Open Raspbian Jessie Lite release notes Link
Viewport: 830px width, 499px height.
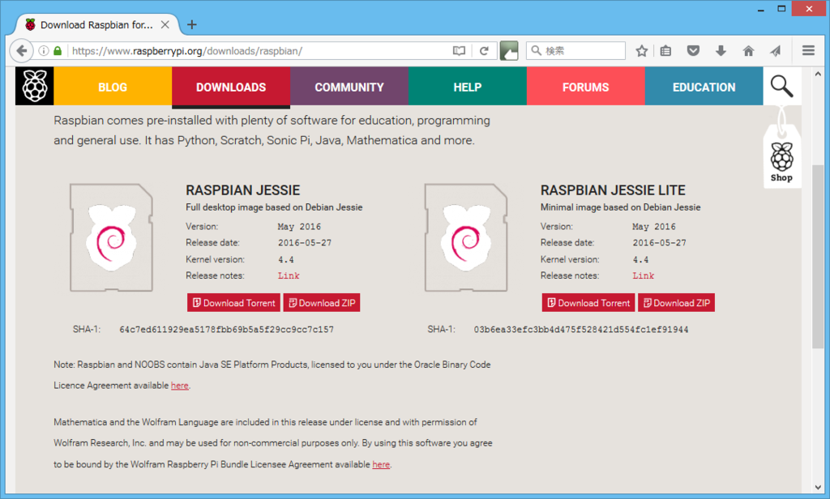[x=643, y=275]
